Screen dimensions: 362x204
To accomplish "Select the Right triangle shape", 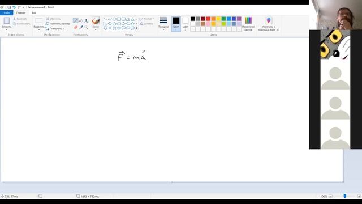I will point(105,24).
